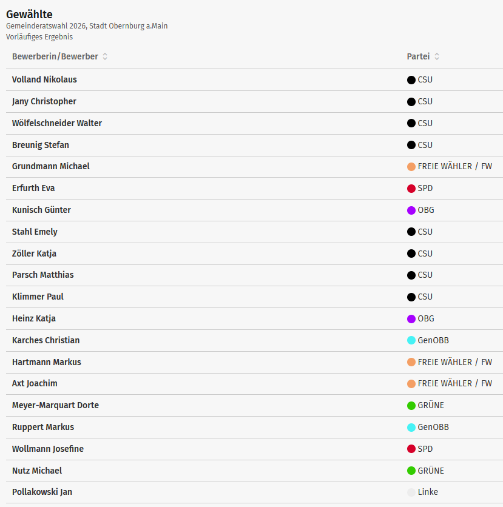Image resolution: width=503 pixels, height=507 pixels.
Task: Click green GRÜNE dot for Meyer-Marquart Dorte
Action: [411, 406]
